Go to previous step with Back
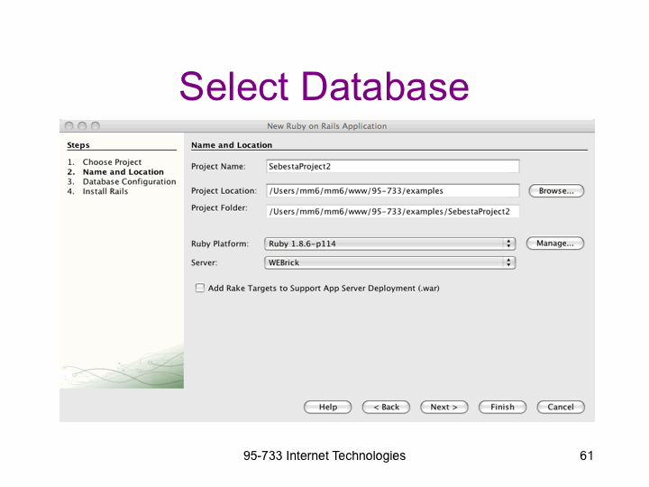The height and width of the screenshot is (487, 649). pos(386,407)
